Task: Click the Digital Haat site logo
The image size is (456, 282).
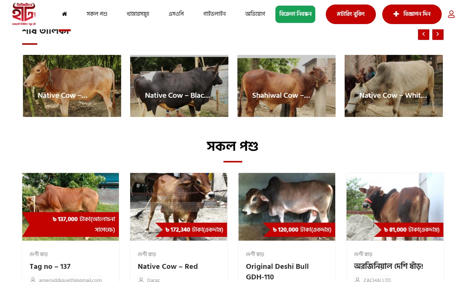Action: click(x=24, y=14)
